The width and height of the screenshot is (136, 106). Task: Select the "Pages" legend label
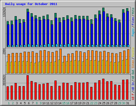pyautogui.click(x=133, y=32)
